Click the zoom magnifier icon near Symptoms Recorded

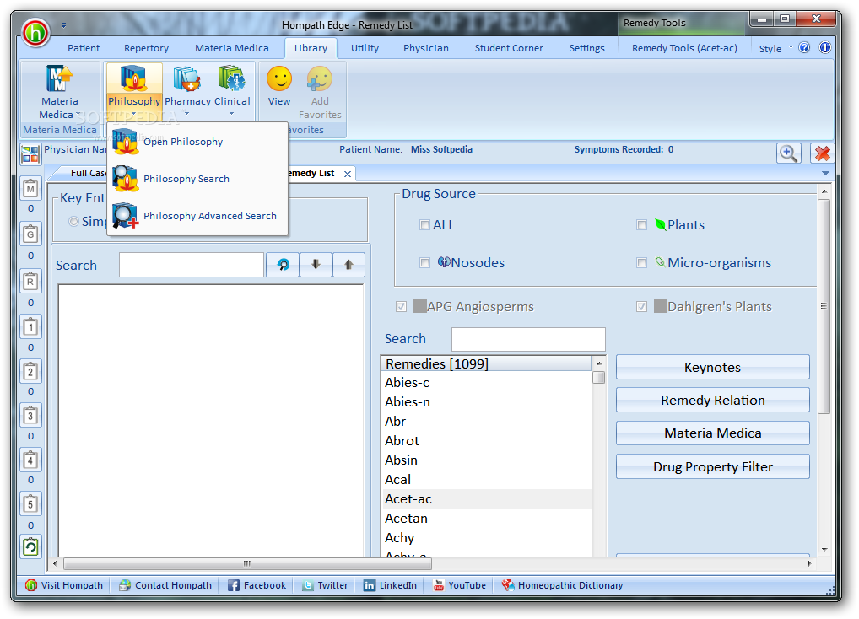click(x=788, y=153)
